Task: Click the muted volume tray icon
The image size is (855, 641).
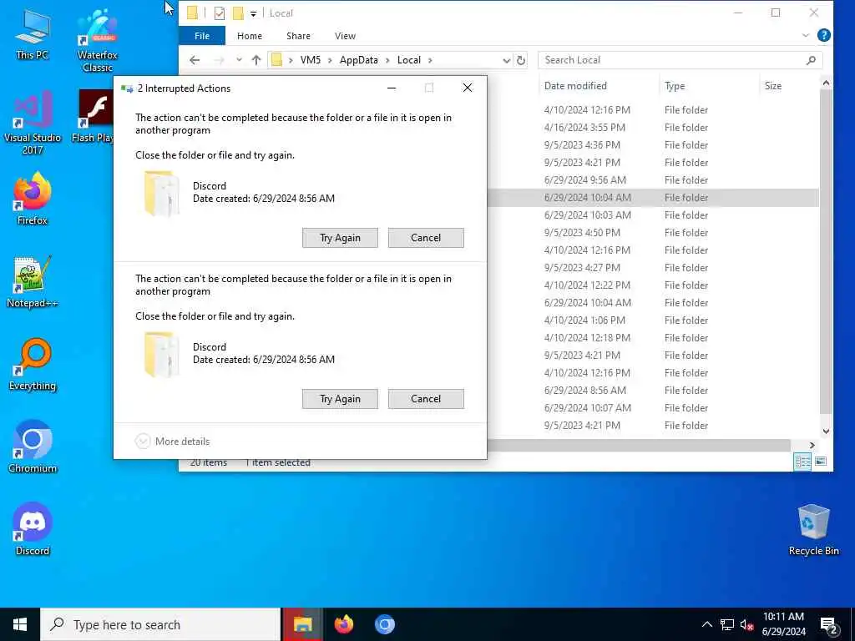Action: click(x=746, y=624)
